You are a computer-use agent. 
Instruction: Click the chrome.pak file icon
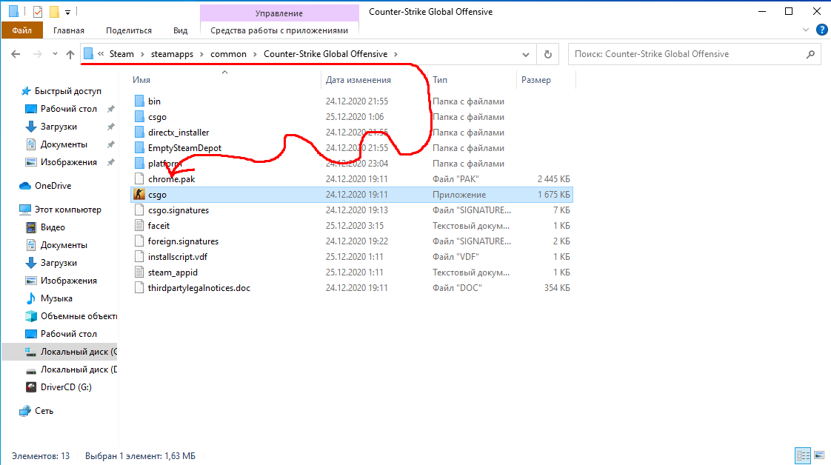pos(138,179)
